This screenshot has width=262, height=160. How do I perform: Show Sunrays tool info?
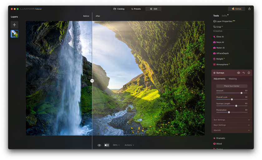[x=249, y=73]
